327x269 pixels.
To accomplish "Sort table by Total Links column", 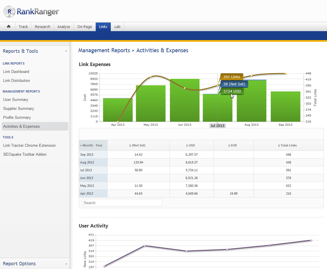I will (288, 145).
